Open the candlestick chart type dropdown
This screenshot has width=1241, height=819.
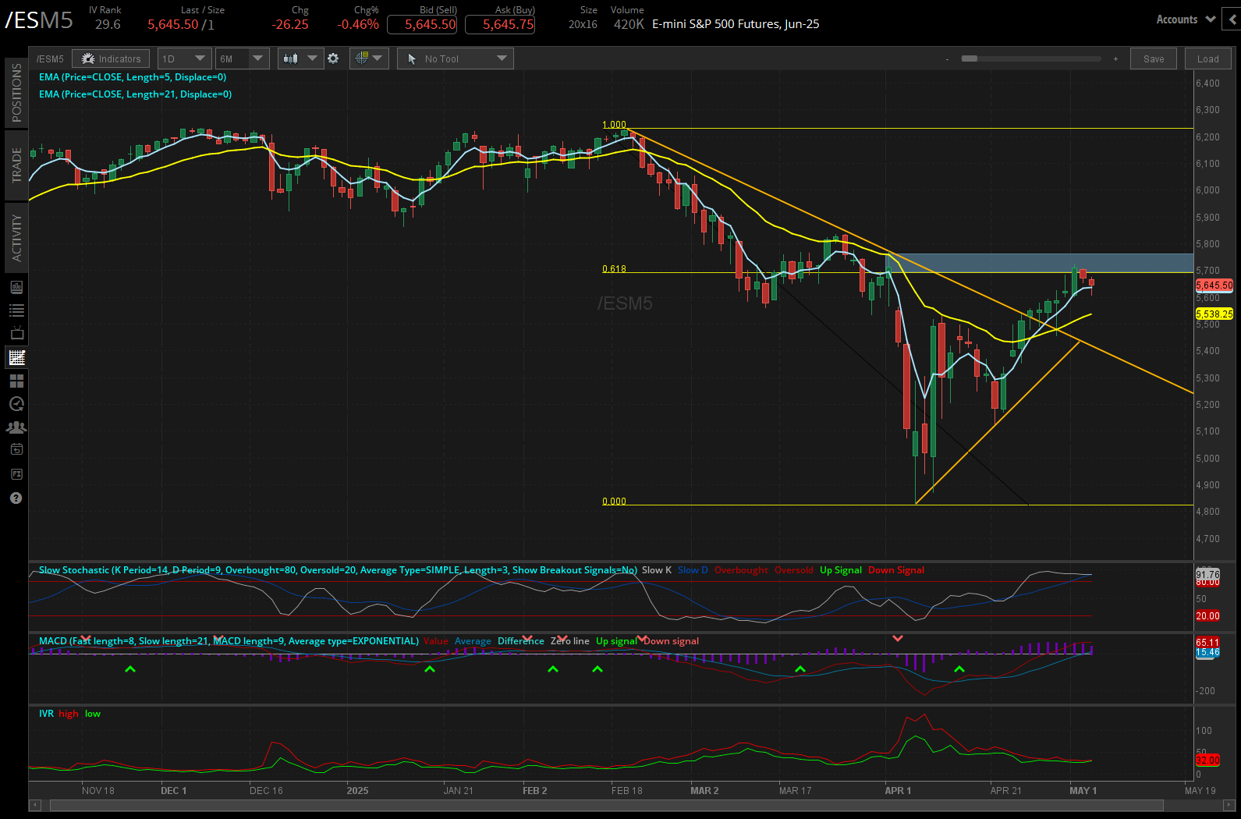point(300,58)
